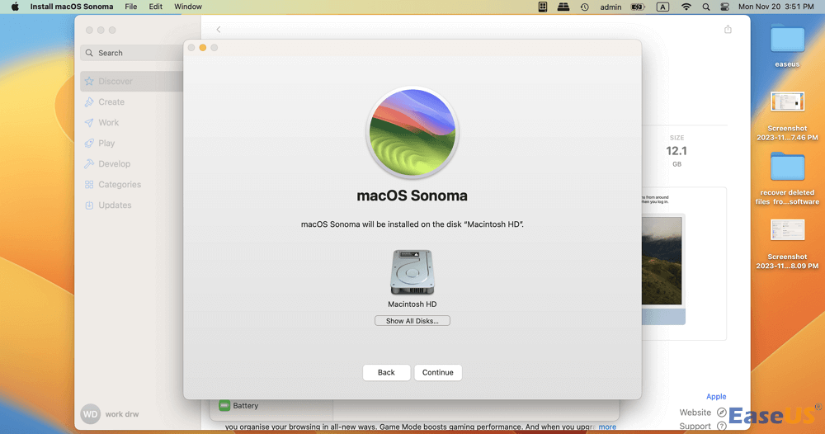Click the search magnifier icon in App Store
Image resolution: width=825 pixels, height=434 pixels.
click(89, 53)
